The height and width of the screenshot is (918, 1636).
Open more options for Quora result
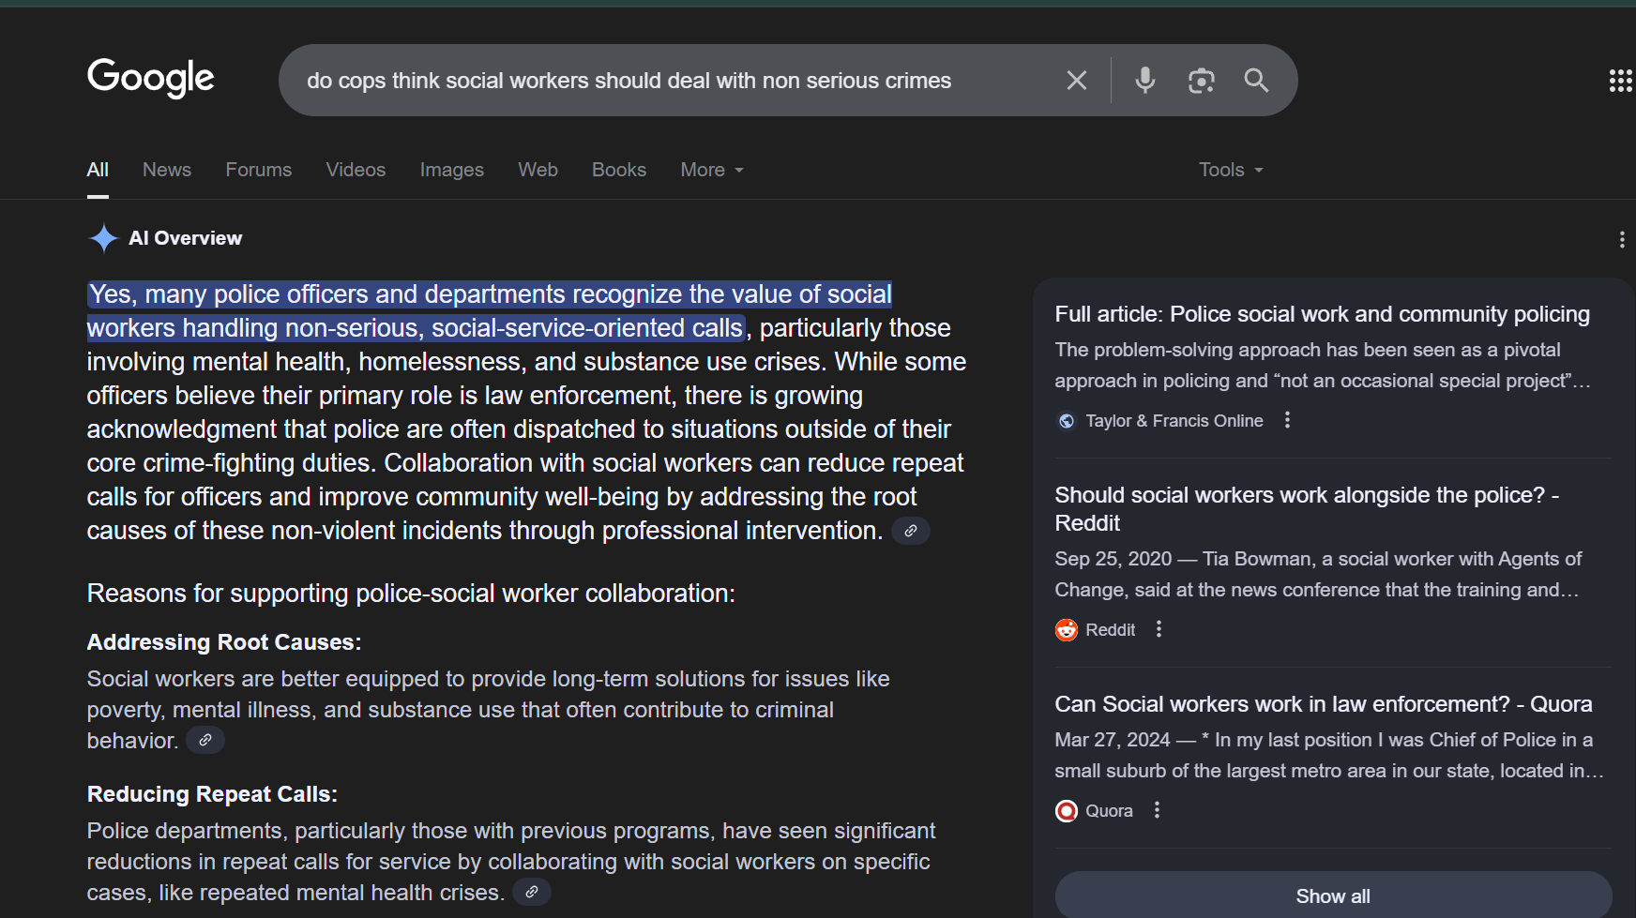(1157, 810)
